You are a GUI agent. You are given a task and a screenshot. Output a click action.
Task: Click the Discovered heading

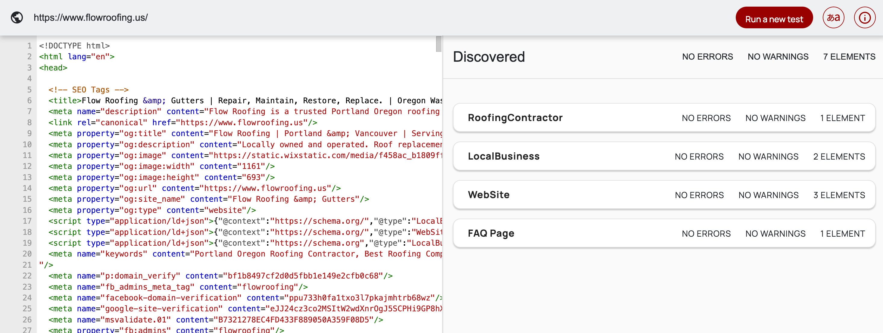click(x=489, y=57)
